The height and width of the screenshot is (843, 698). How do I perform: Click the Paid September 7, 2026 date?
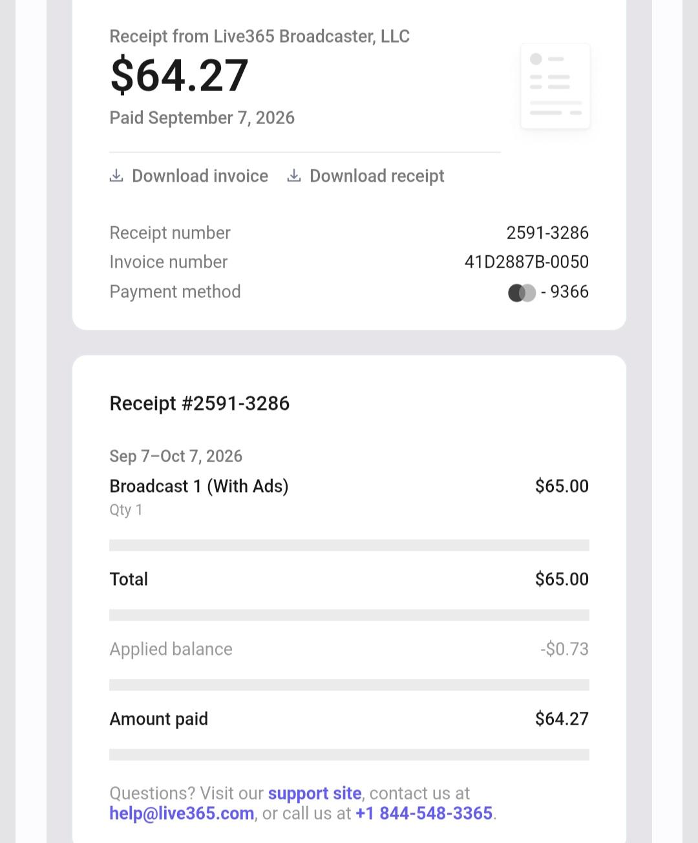click(x=202, y=118)
